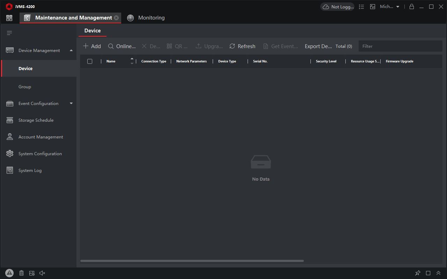This screenshot has height=279, width=447.
Task: Click the Account Management person icon
Action: click(10, 137)
